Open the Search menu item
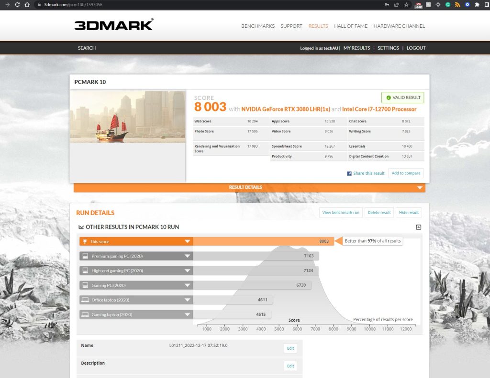The height and width of the screenshot is (378, 490). coord(87,48)
